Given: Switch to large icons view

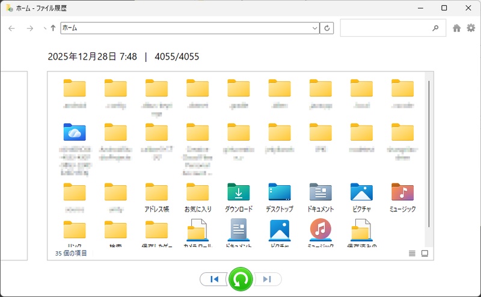Looking at the screenshot, I should pyautogui.click(x=424, y=254).
